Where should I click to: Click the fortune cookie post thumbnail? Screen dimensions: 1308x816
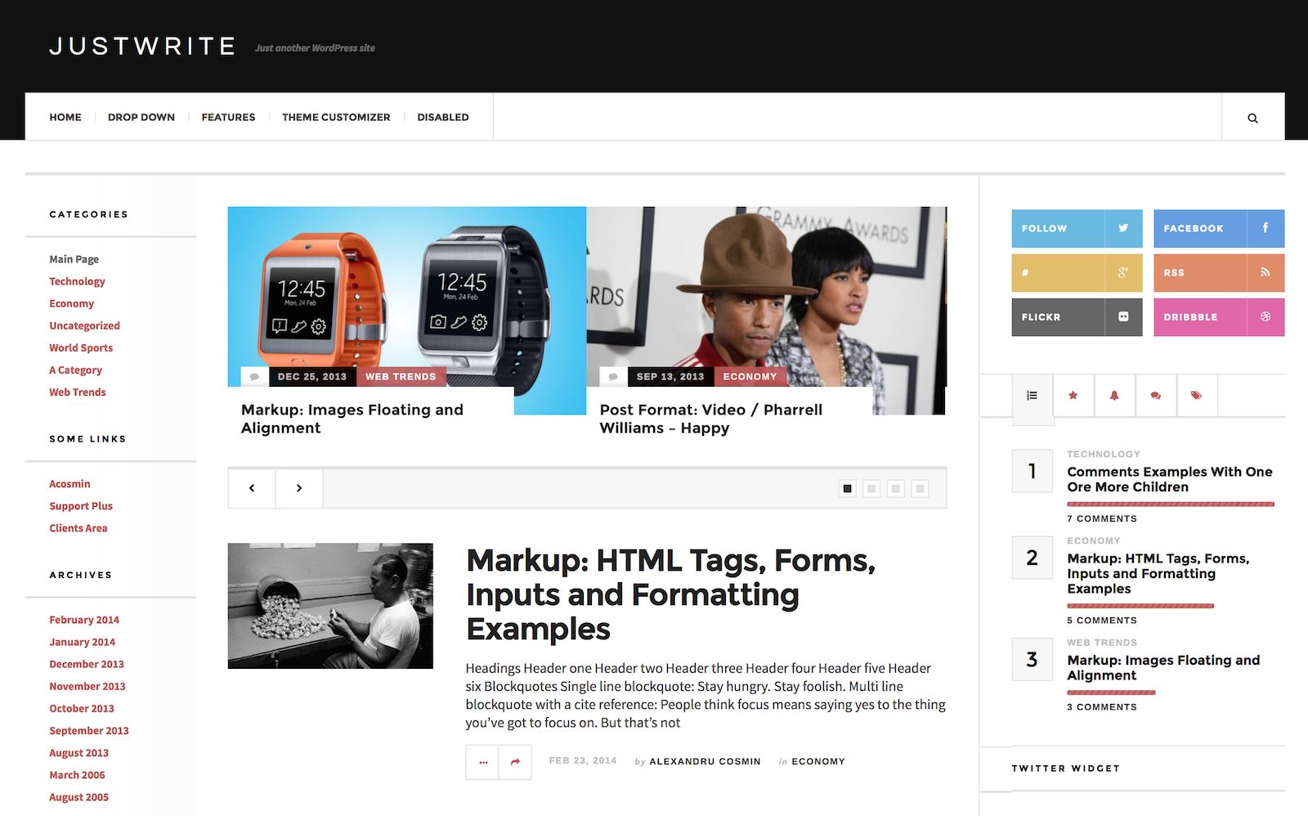330,606
